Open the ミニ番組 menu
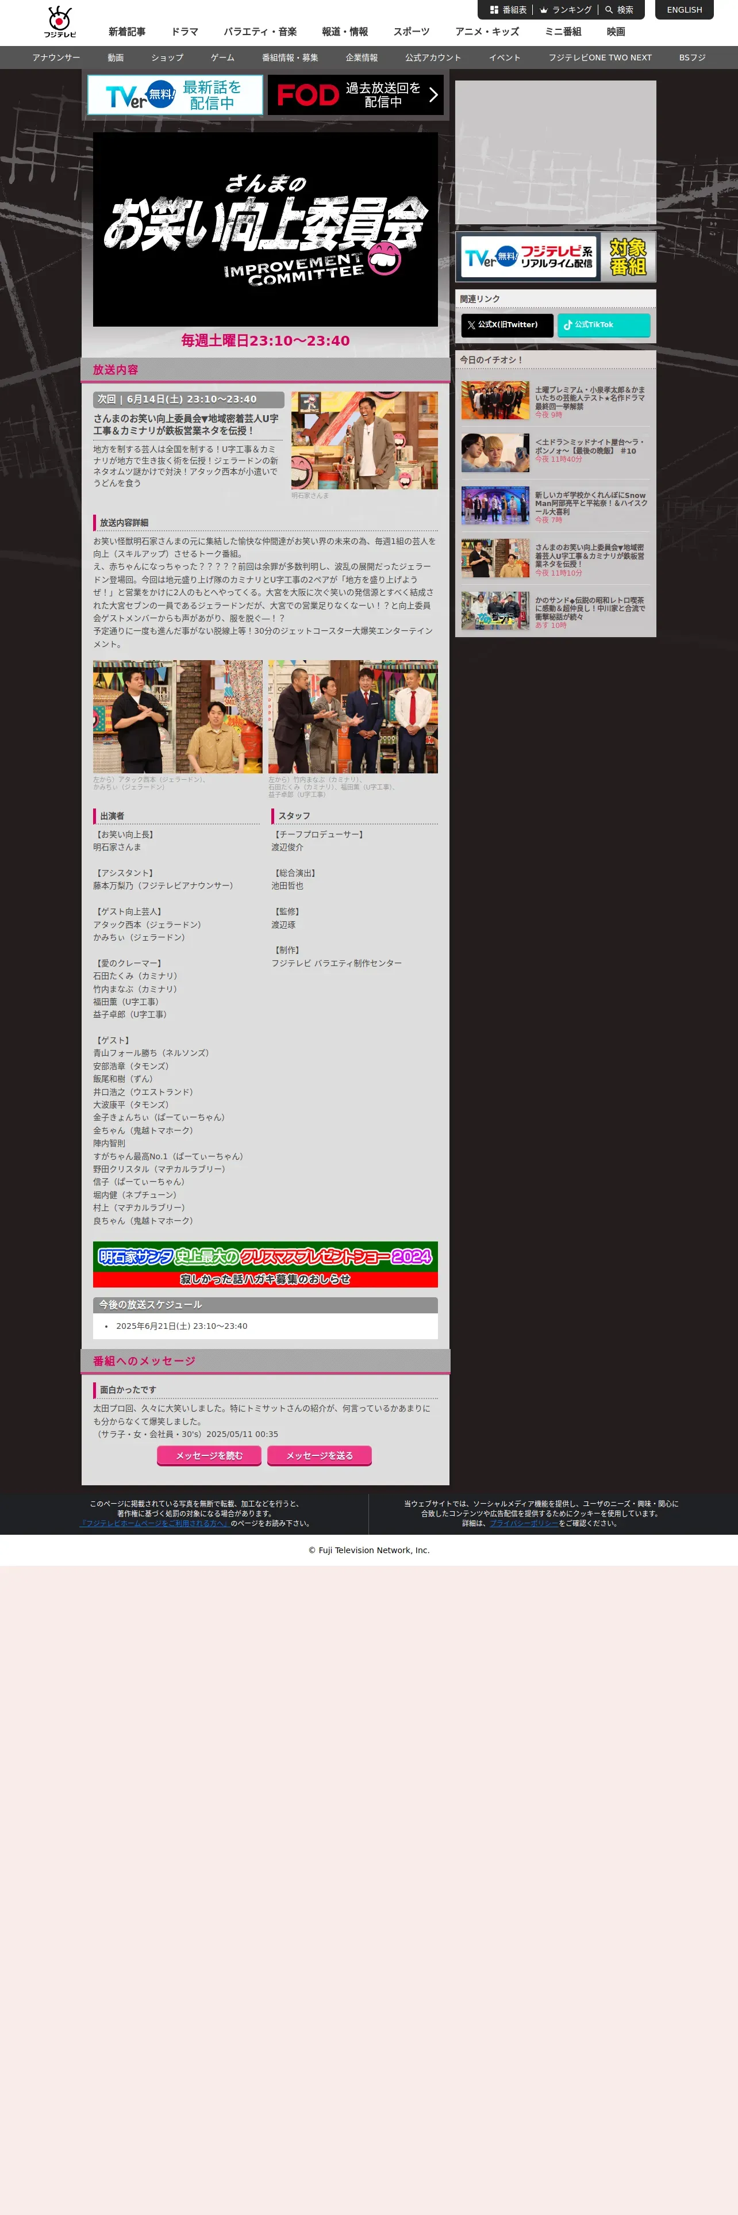The height and width of the screenshot is (2215, 738). tap(563, 32)
